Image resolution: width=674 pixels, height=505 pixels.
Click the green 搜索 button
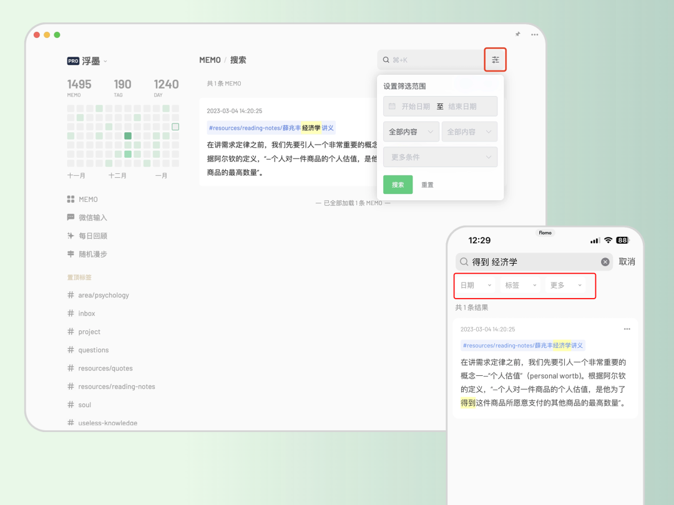[x=398, y=185]
